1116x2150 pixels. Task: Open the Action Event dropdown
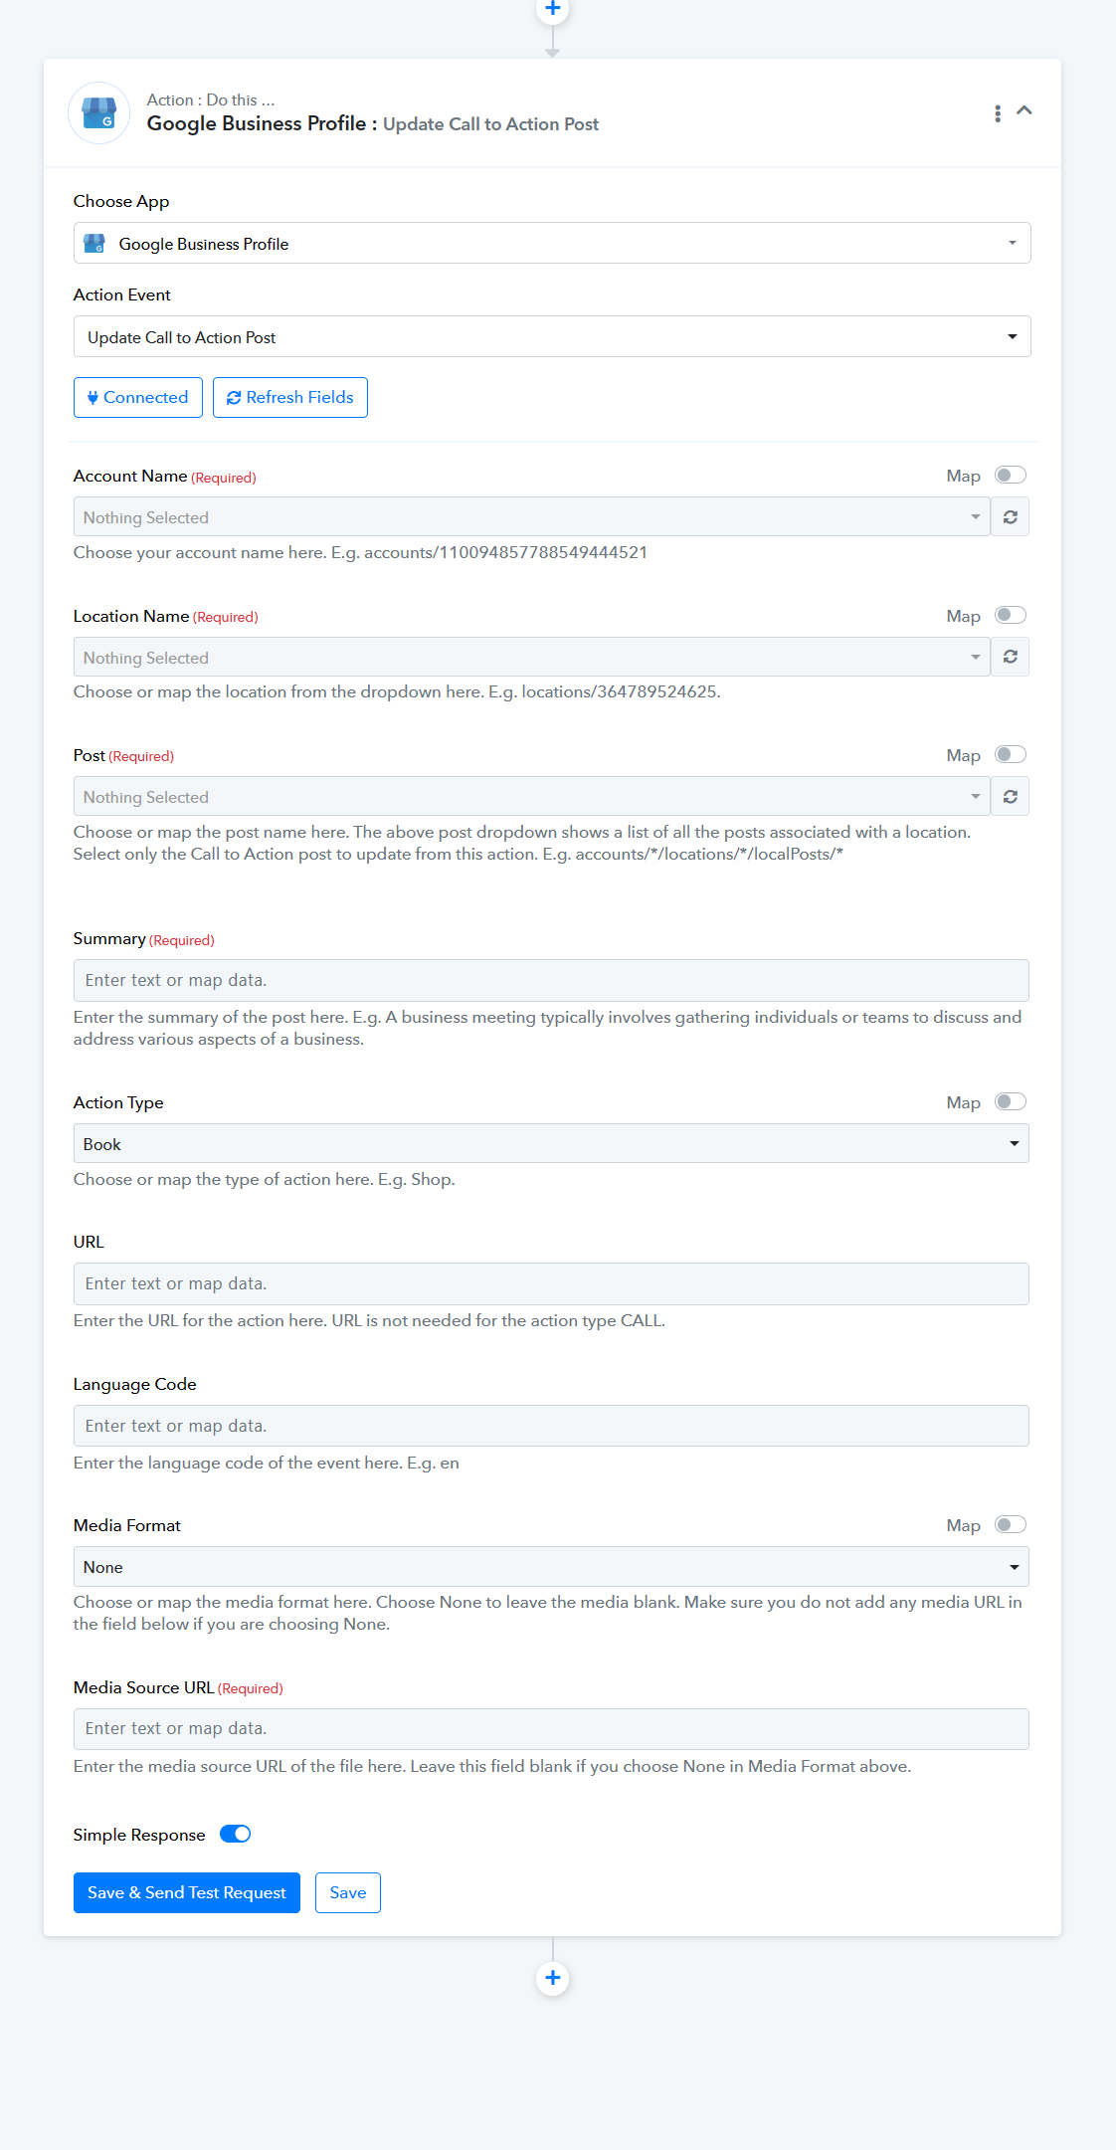[552, 337]
